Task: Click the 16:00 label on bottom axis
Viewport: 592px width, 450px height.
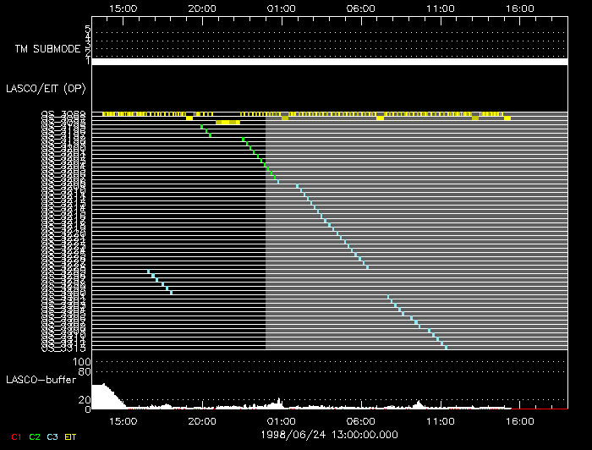Action: pos(519,420)
